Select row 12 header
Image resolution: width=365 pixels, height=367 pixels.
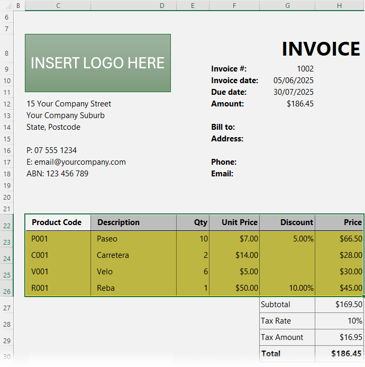pyautogui.click(x=7, y=104)
